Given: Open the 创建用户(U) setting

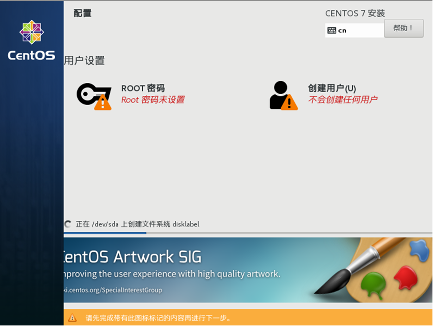Looking at the screenshot, I should [x=332, y=88].
